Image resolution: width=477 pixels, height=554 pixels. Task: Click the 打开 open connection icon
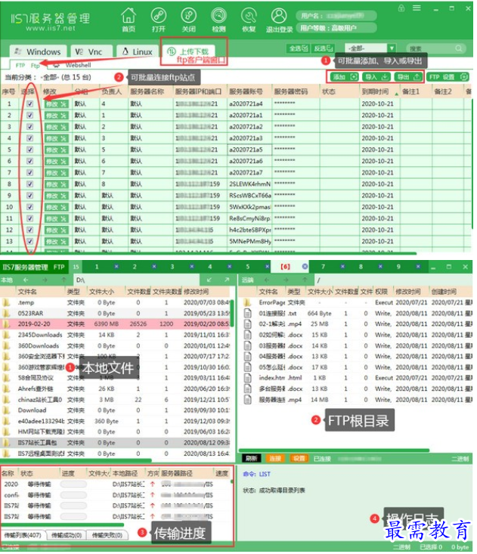point(158,20)
